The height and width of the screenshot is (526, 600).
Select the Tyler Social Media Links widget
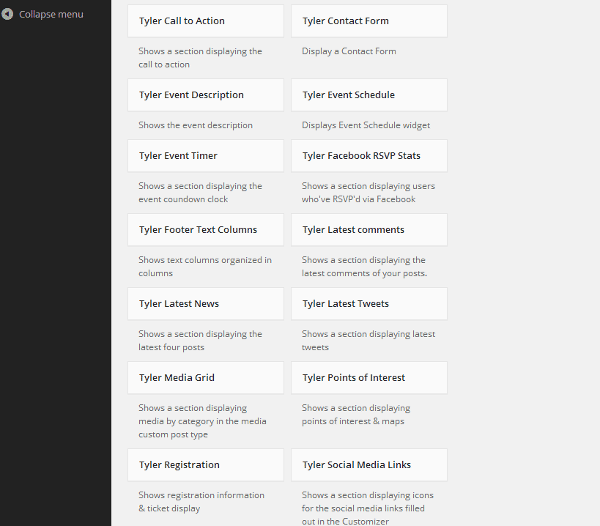pos(369,464)
